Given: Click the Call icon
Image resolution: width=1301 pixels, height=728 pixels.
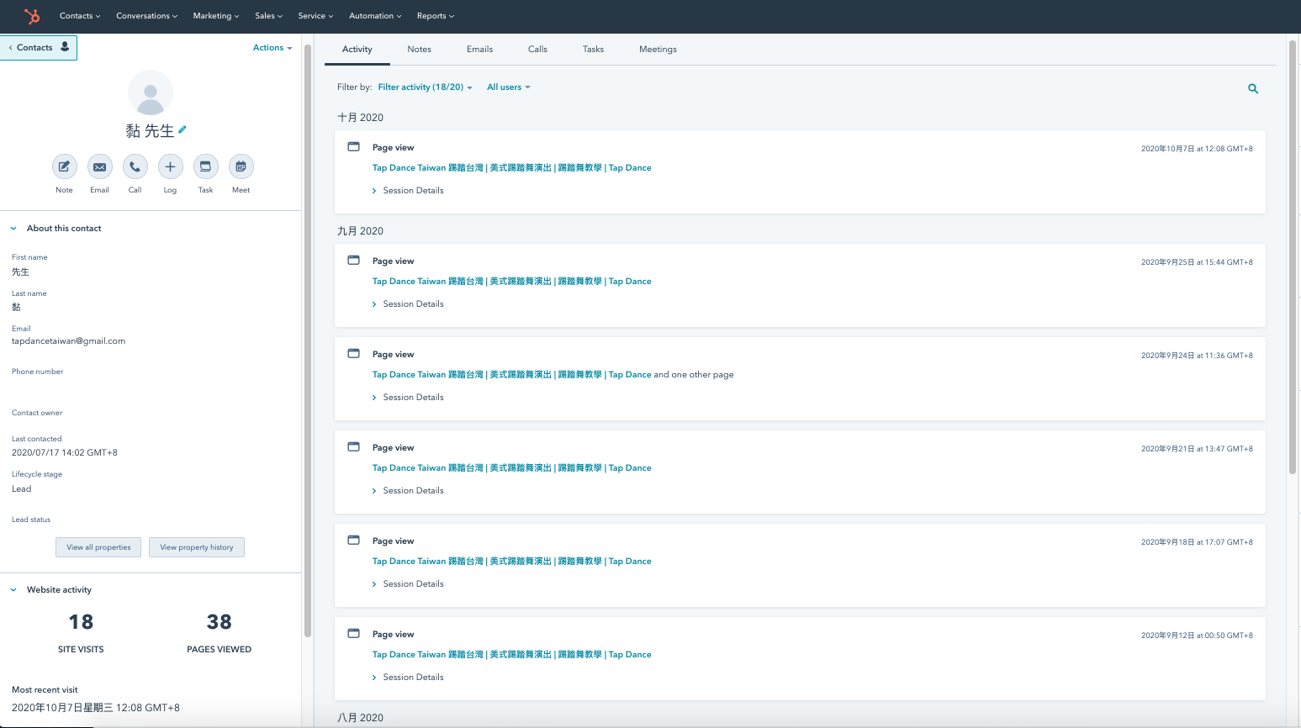Looking at the screenshot, I should click(x=135, y=166).
